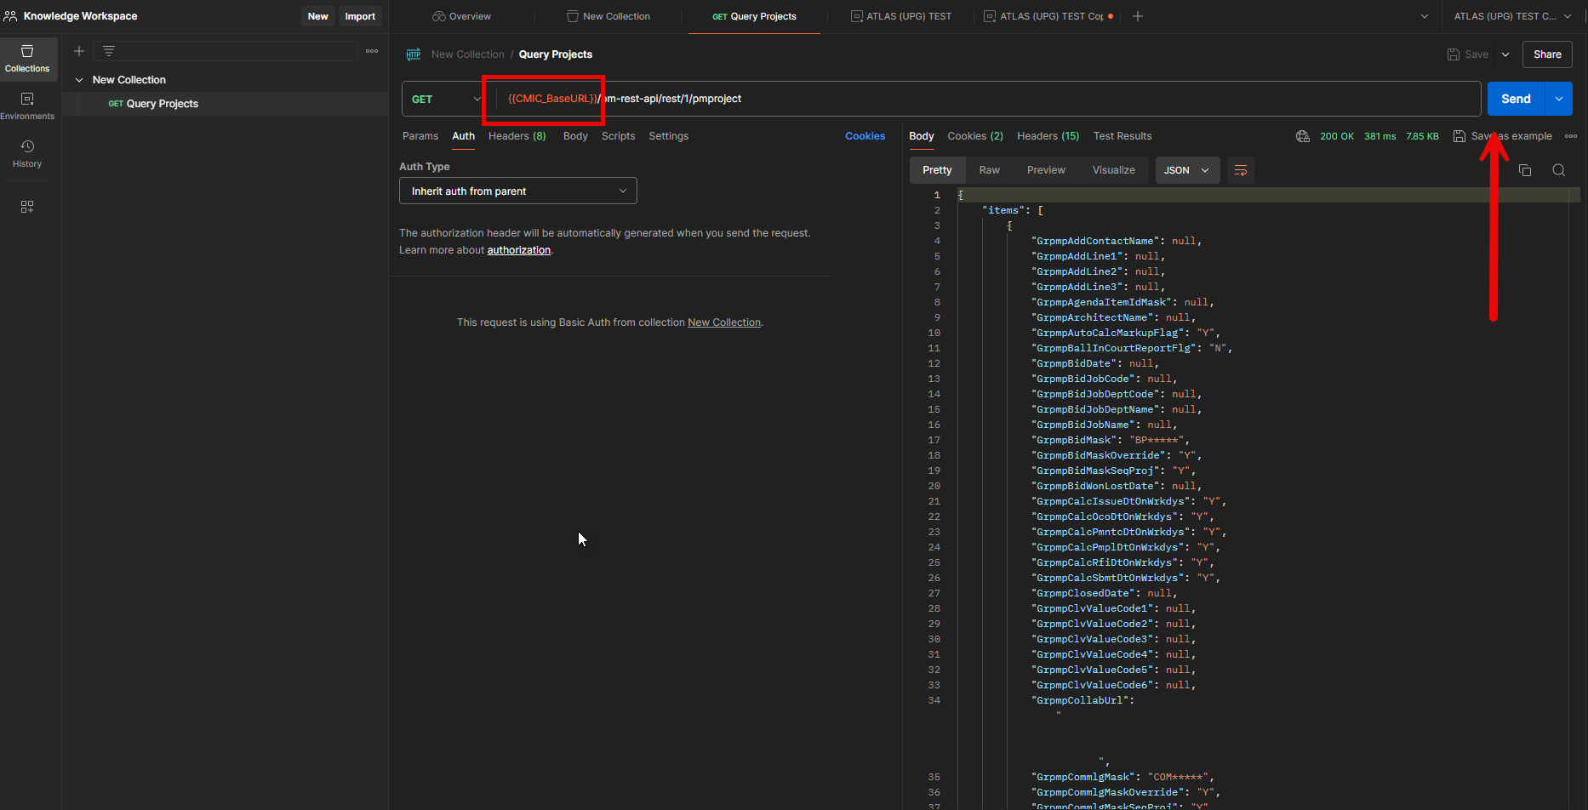
Task: Click Save as example in response
Action: (1502, 136)
